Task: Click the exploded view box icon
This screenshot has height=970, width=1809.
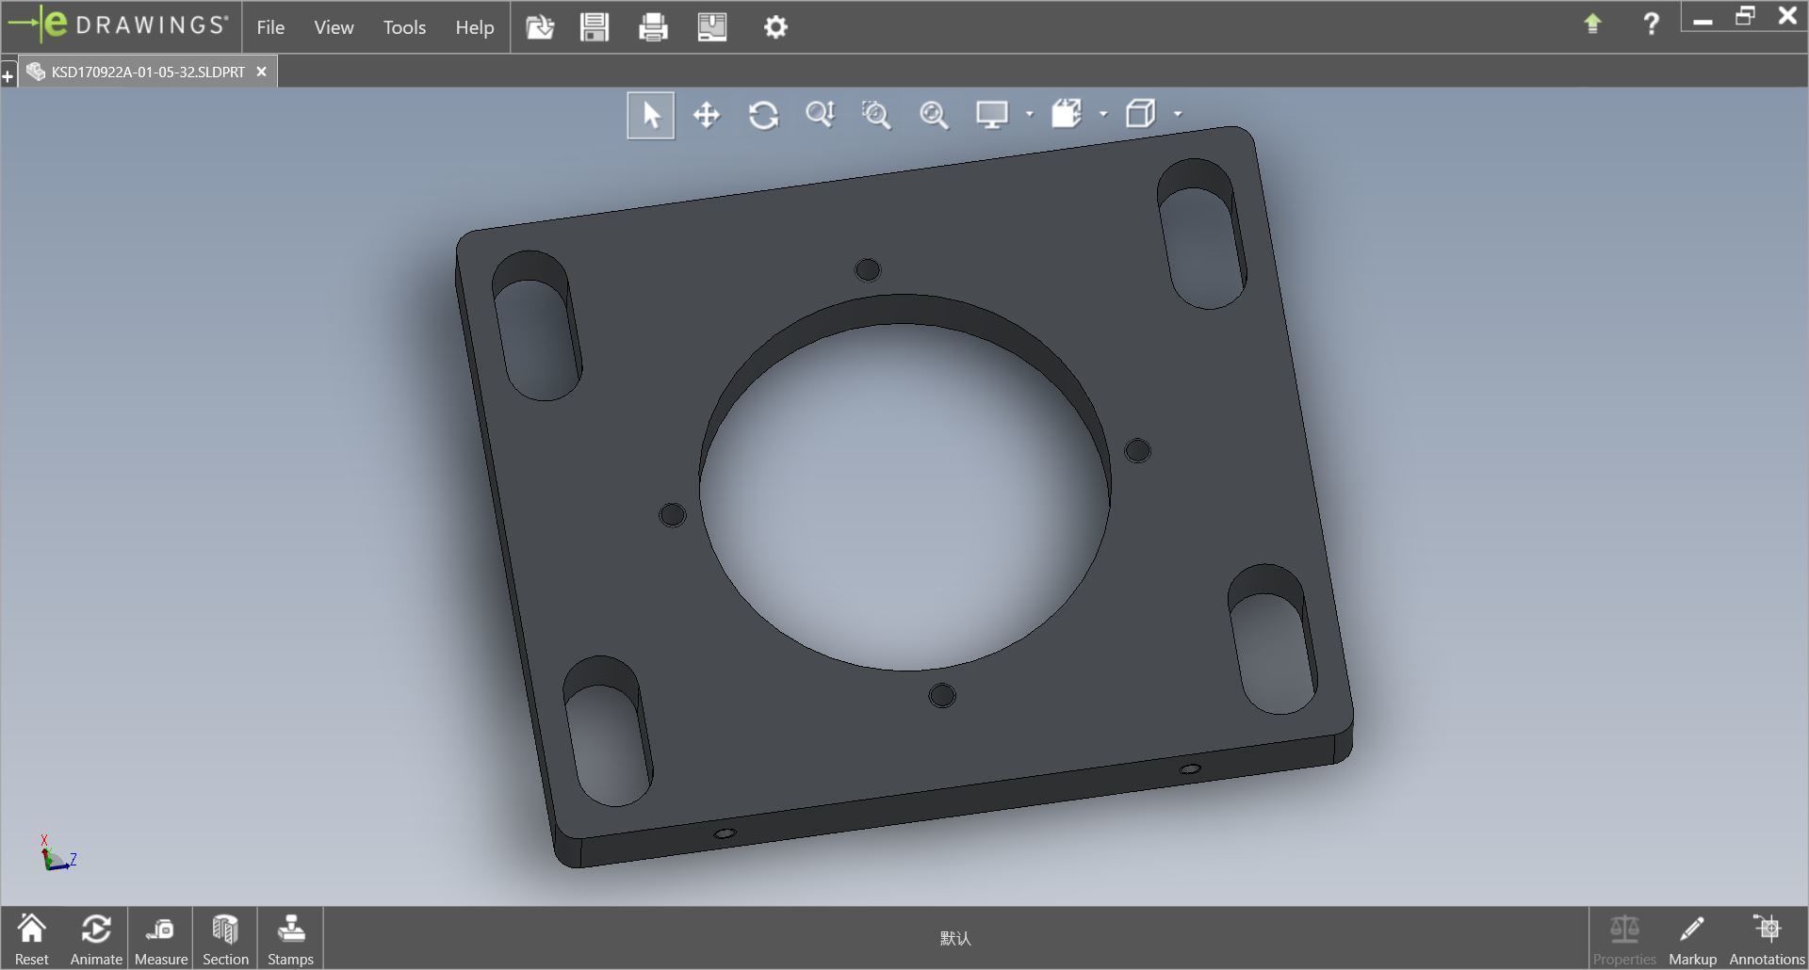Action: (x=1067, y=115)
